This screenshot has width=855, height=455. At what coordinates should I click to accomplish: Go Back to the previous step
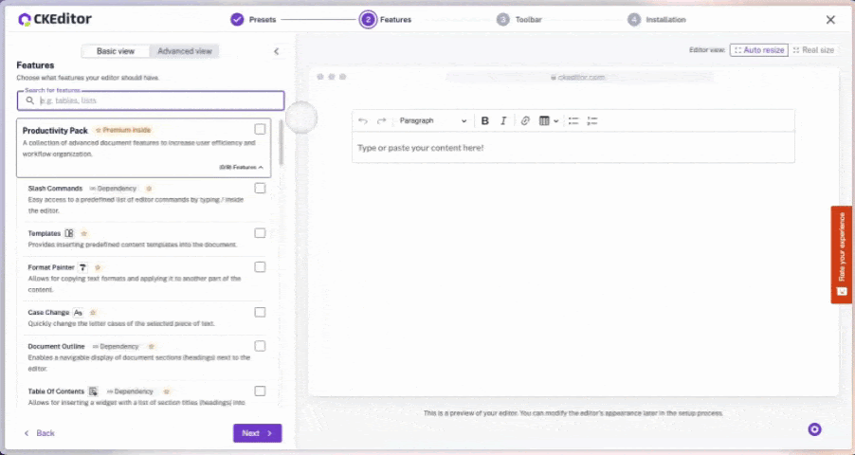[x=39, y=433]
